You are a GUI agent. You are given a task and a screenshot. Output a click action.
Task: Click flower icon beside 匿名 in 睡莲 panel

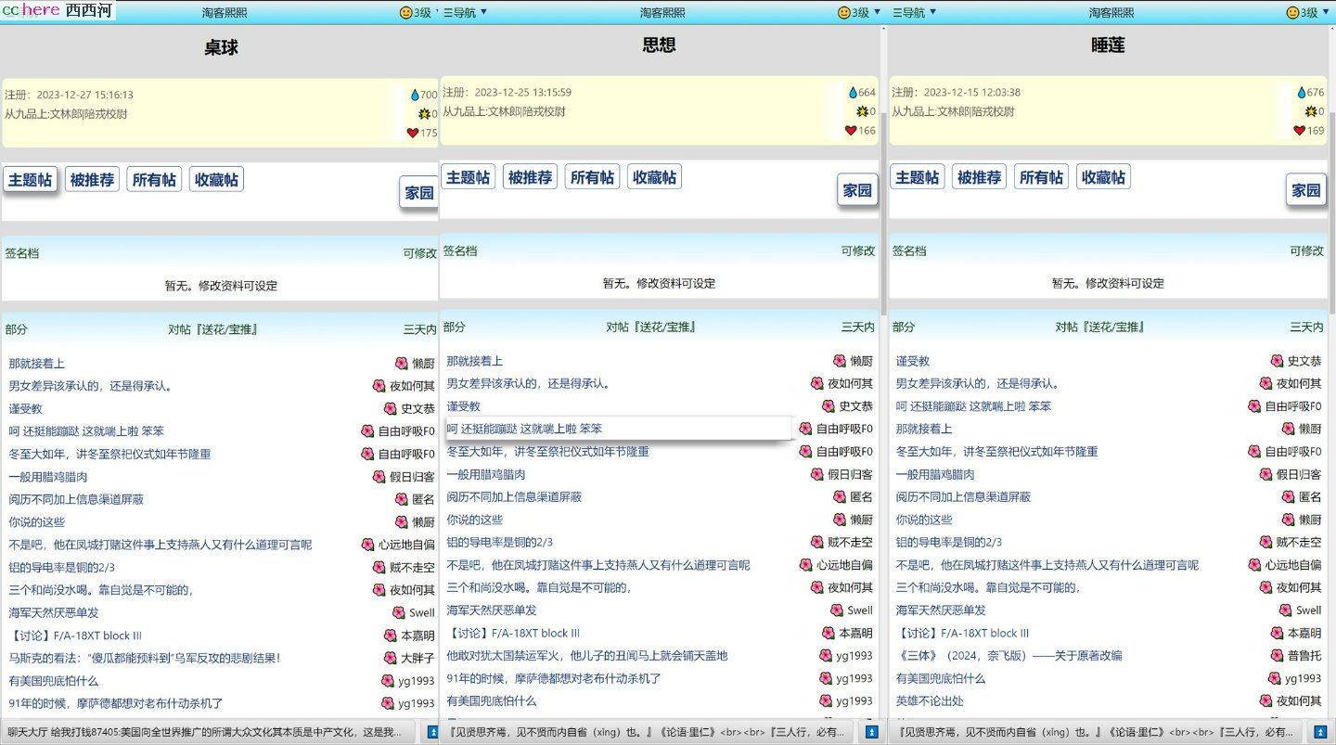pos(1289,497)
